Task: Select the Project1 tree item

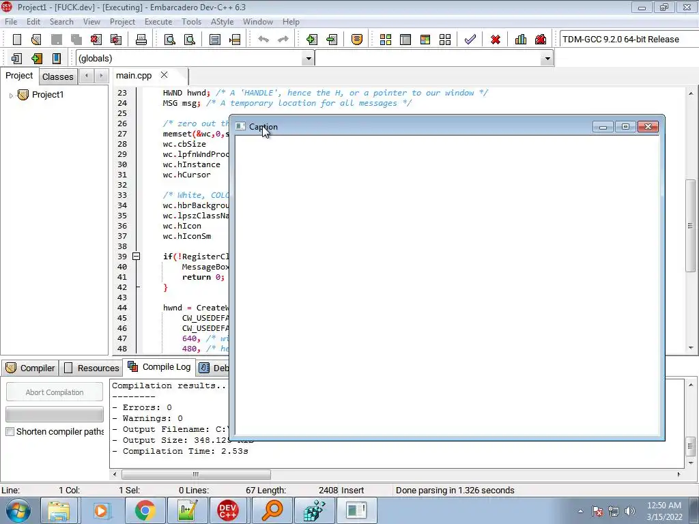Action: [48, 95]
